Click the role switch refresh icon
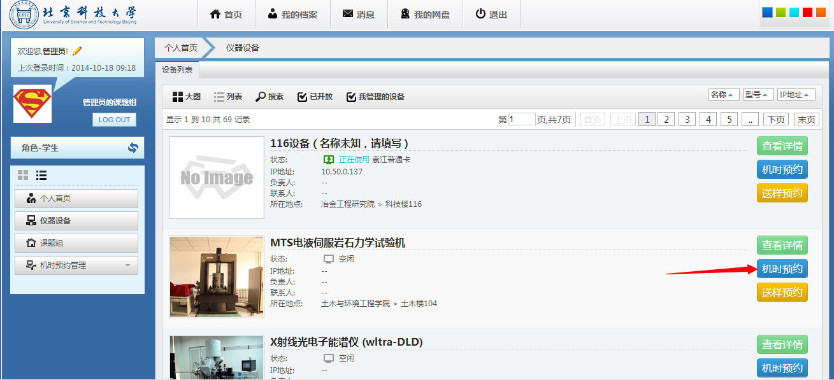The height and width of the screenshot is (380, 834). click(133, 148)
